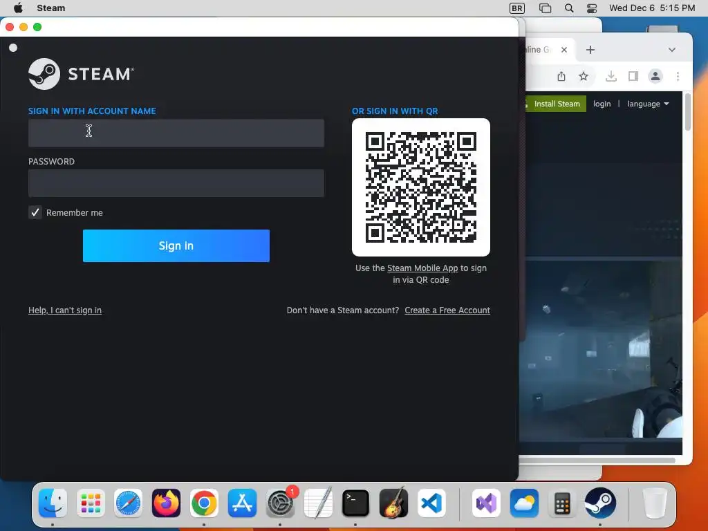Open Finder from the dock
The height and width of the screenshot is (531, 708).
53,503
